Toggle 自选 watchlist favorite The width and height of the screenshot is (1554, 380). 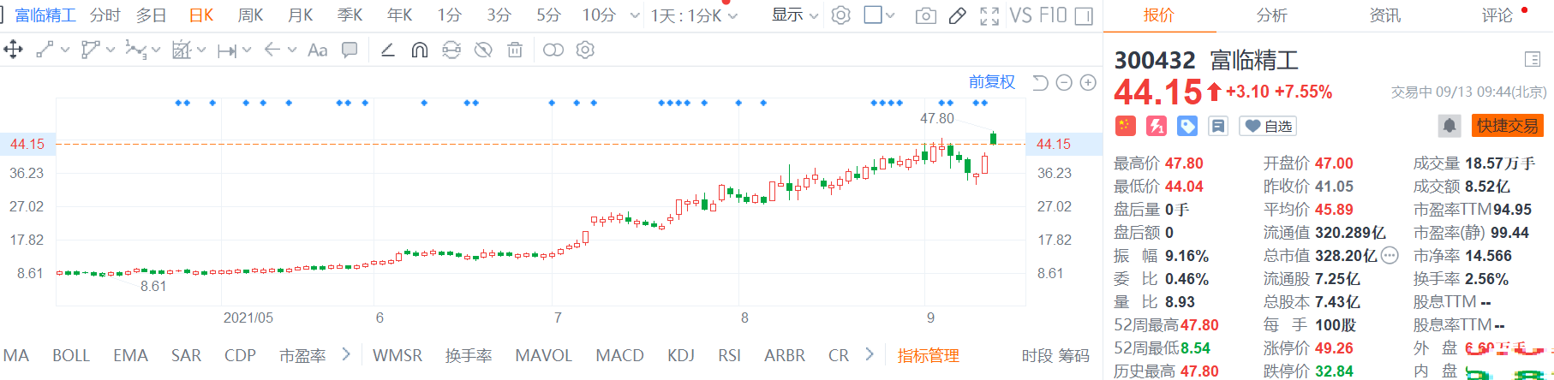pyautogui.click(x=1268, y=126)
